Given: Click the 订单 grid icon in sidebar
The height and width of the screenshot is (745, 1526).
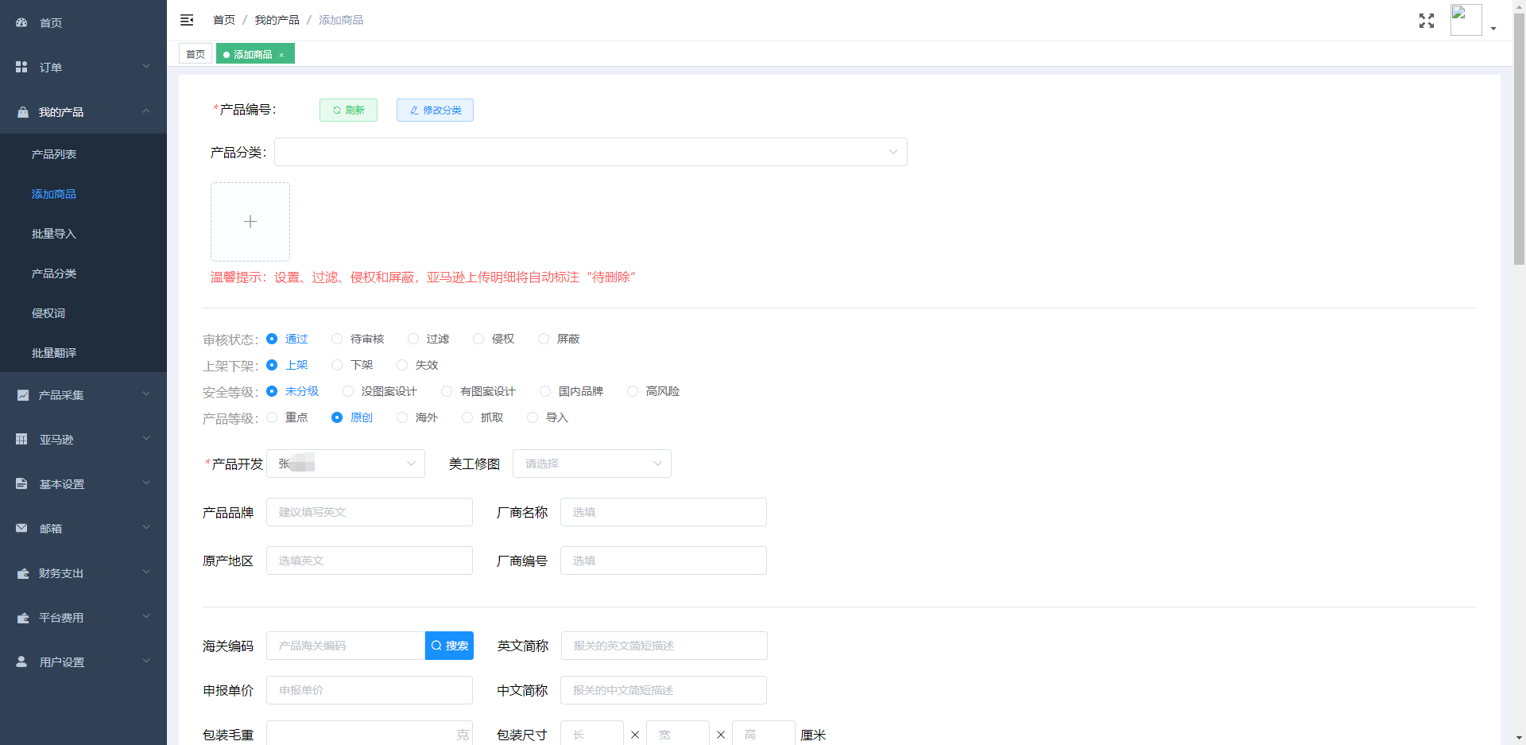Looking at the screenshot, I should tap(21, 68).
